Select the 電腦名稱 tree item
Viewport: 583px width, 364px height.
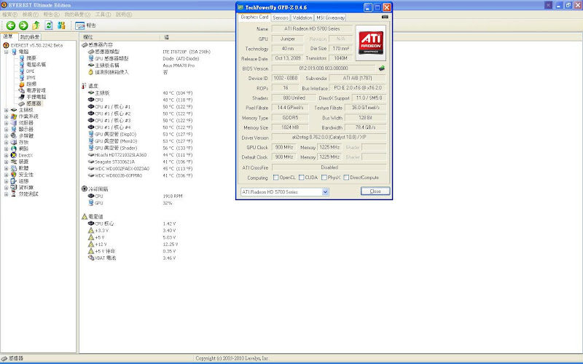coord(36,64)
